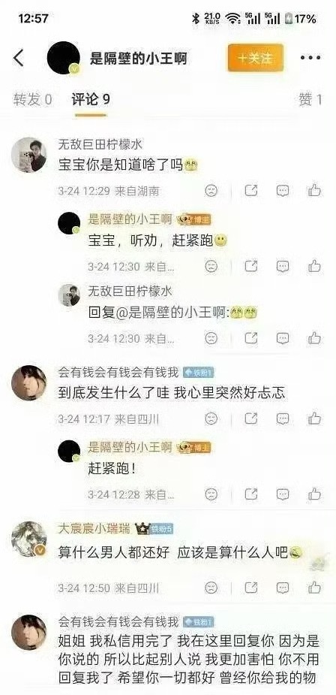The width and height of the screenshot is (336, 695).
Task: Like the 宝宝你是知道啥了吗 comment
Action: [314, 191]
